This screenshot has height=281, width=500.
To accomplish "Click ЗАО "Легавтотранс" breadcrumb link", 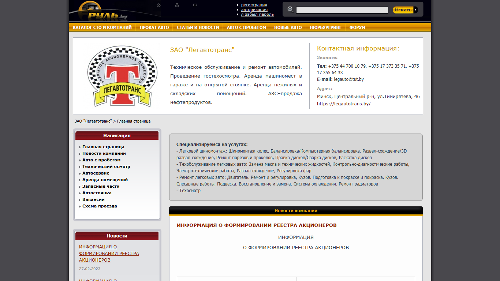I will [93, 121].
